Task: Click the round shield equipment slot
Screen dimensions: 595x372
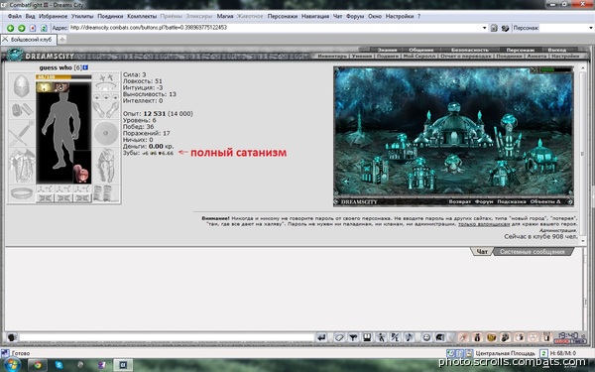Action: coord(106,133)
